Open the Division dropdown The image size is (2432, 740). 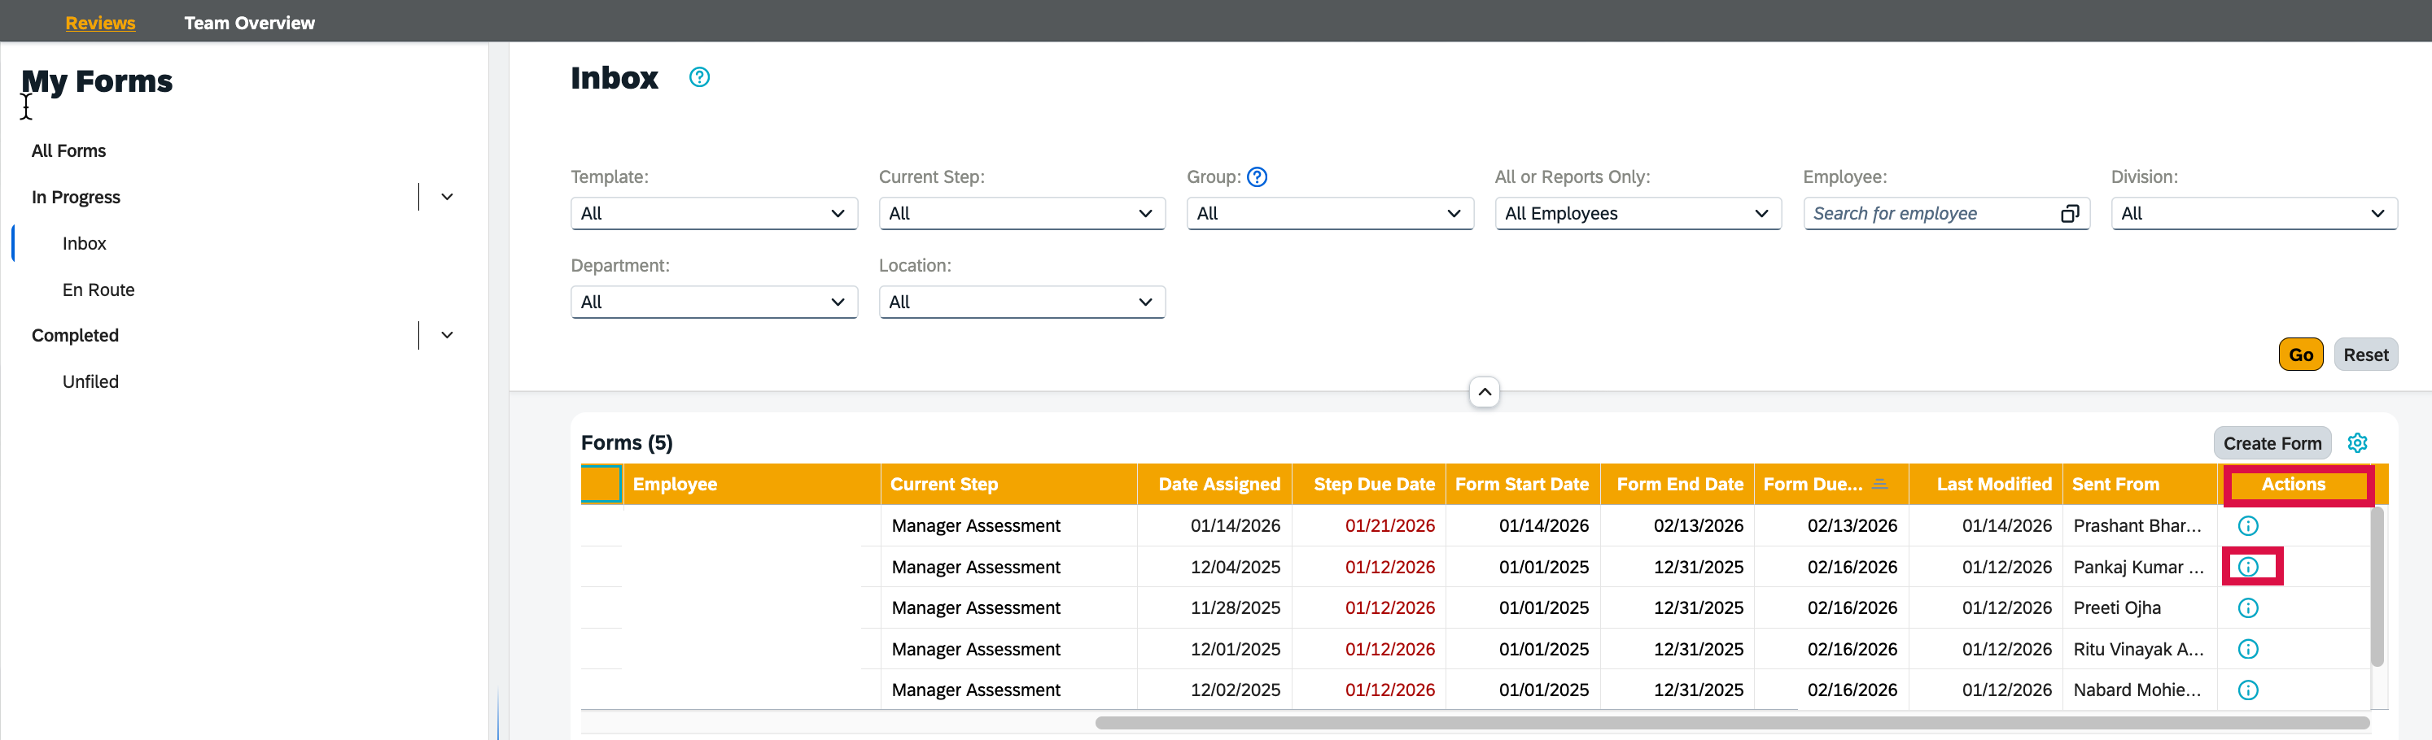[2254, 213]
